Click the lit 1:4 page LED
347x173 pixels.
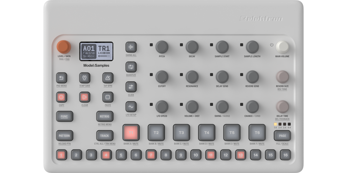[275, 124]
